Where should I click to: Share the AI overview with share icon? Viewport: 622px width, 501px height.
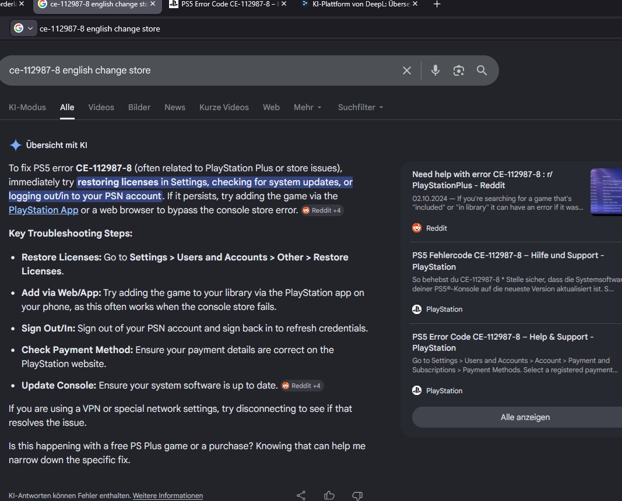tap(301, 495)
